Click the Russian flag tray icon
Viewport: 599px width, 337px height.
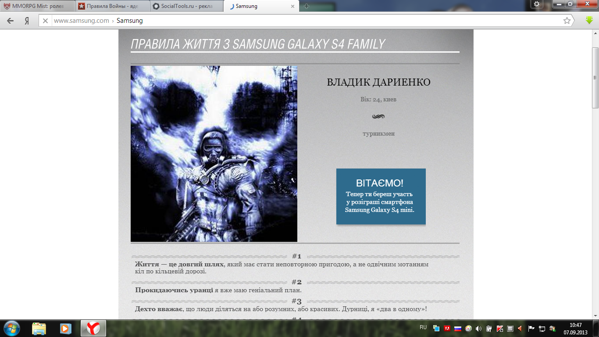[x=458, y=328]
